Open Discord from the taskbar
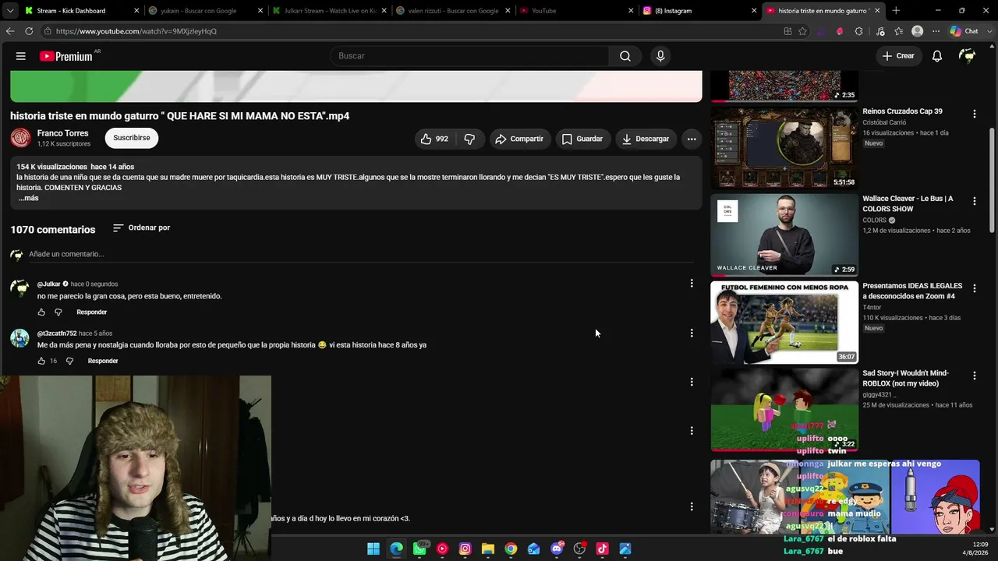 pyautogui.click(x=557, y=549)
